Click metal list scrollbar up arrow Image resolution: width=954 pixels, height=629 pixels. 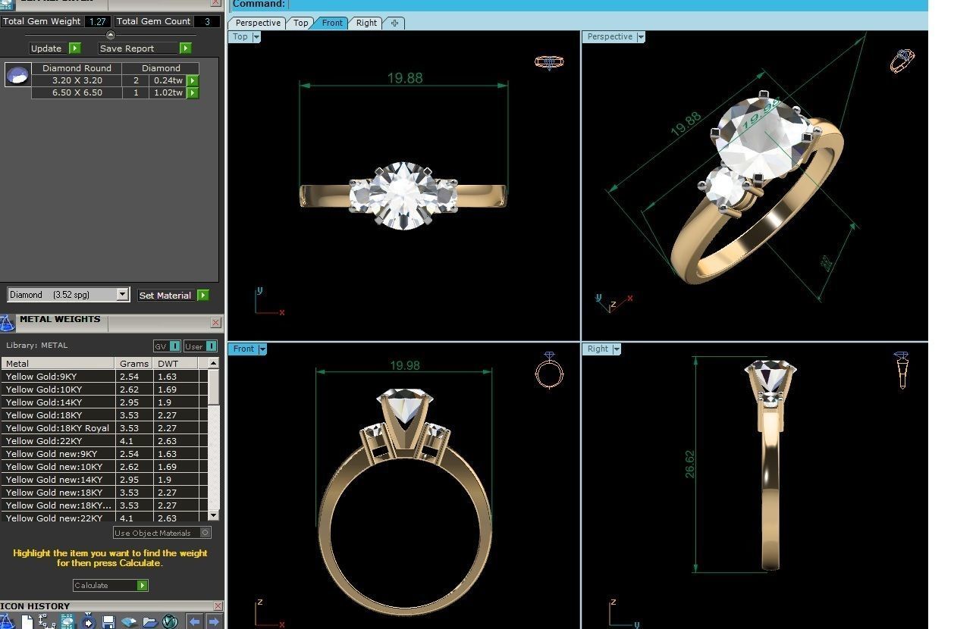[214, 363]
